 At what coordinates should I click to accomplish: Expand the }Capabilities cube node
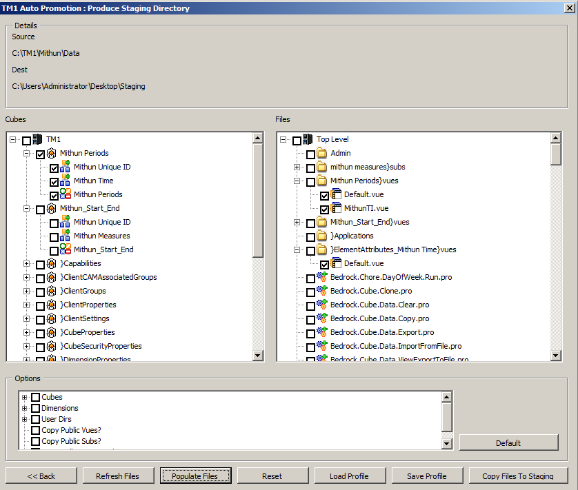click(26, 264)
